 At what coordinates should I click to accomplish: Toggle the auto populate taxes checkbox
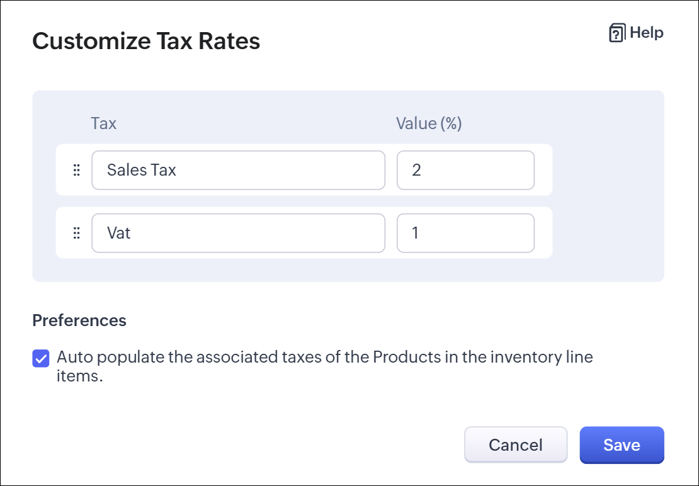pos(41,359)
